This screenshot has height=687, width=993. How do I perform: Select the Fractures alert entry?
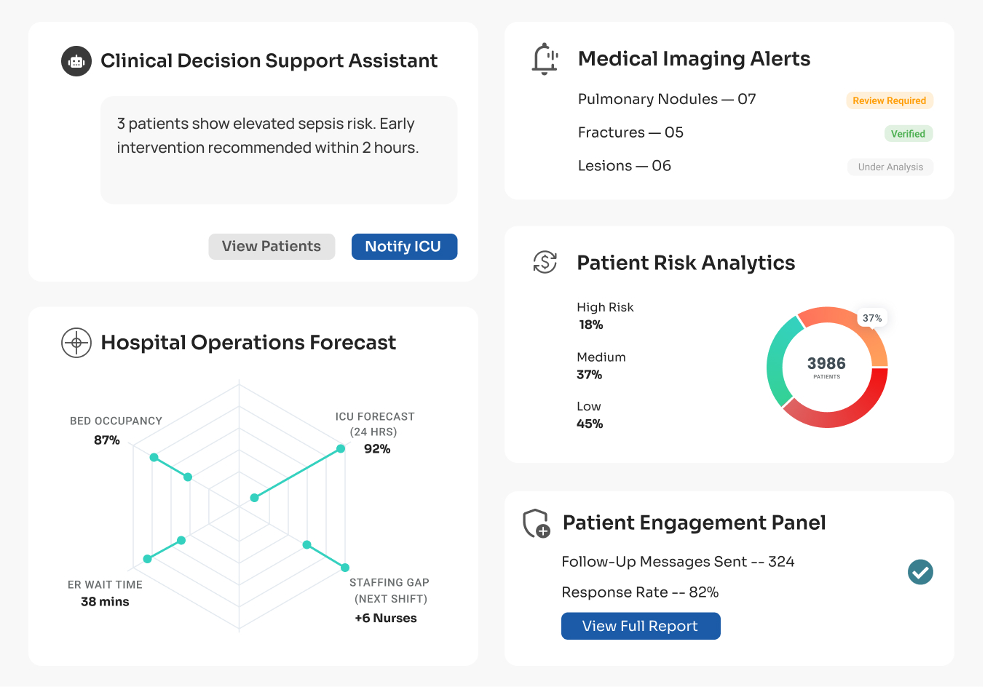click(630, 133)
